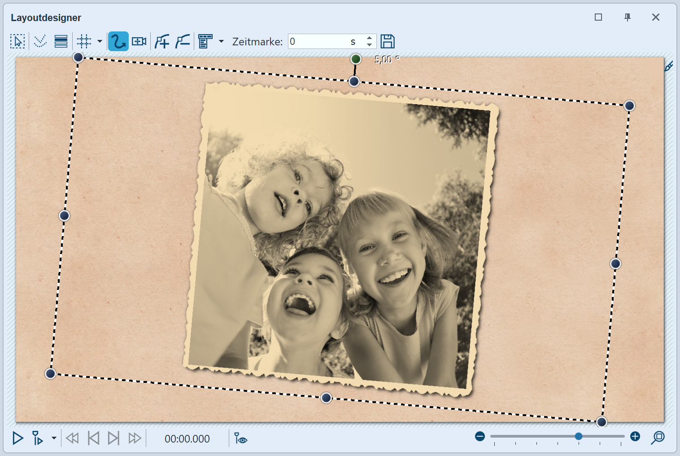Click the Layoutdesigner title

(x=46, y=18)
